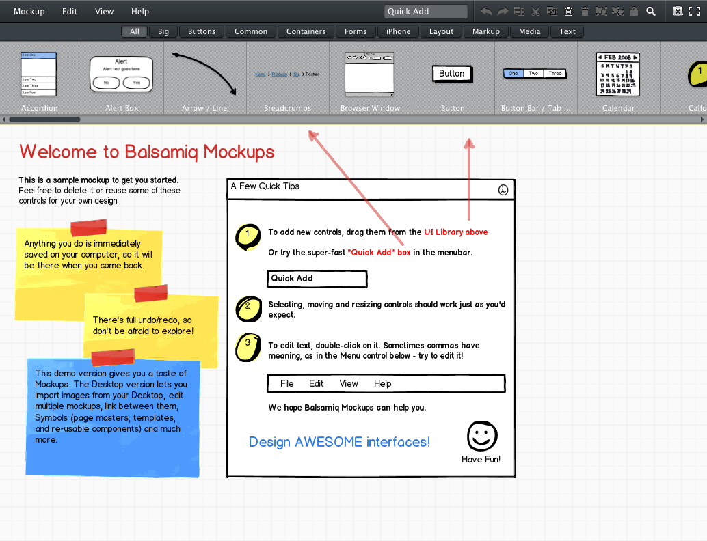Viewport: 707px width, 541px height.
Task: Click the Undo arrow icon
Action: pyautogui.click(x=486, y=12)
